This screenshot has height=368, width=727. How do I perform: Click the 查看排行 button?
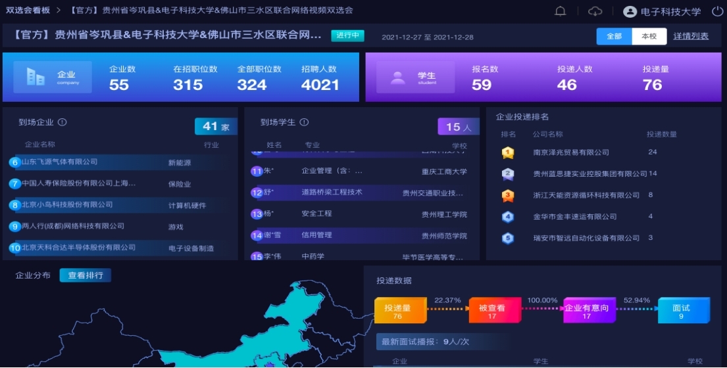(x=86, y=275)
